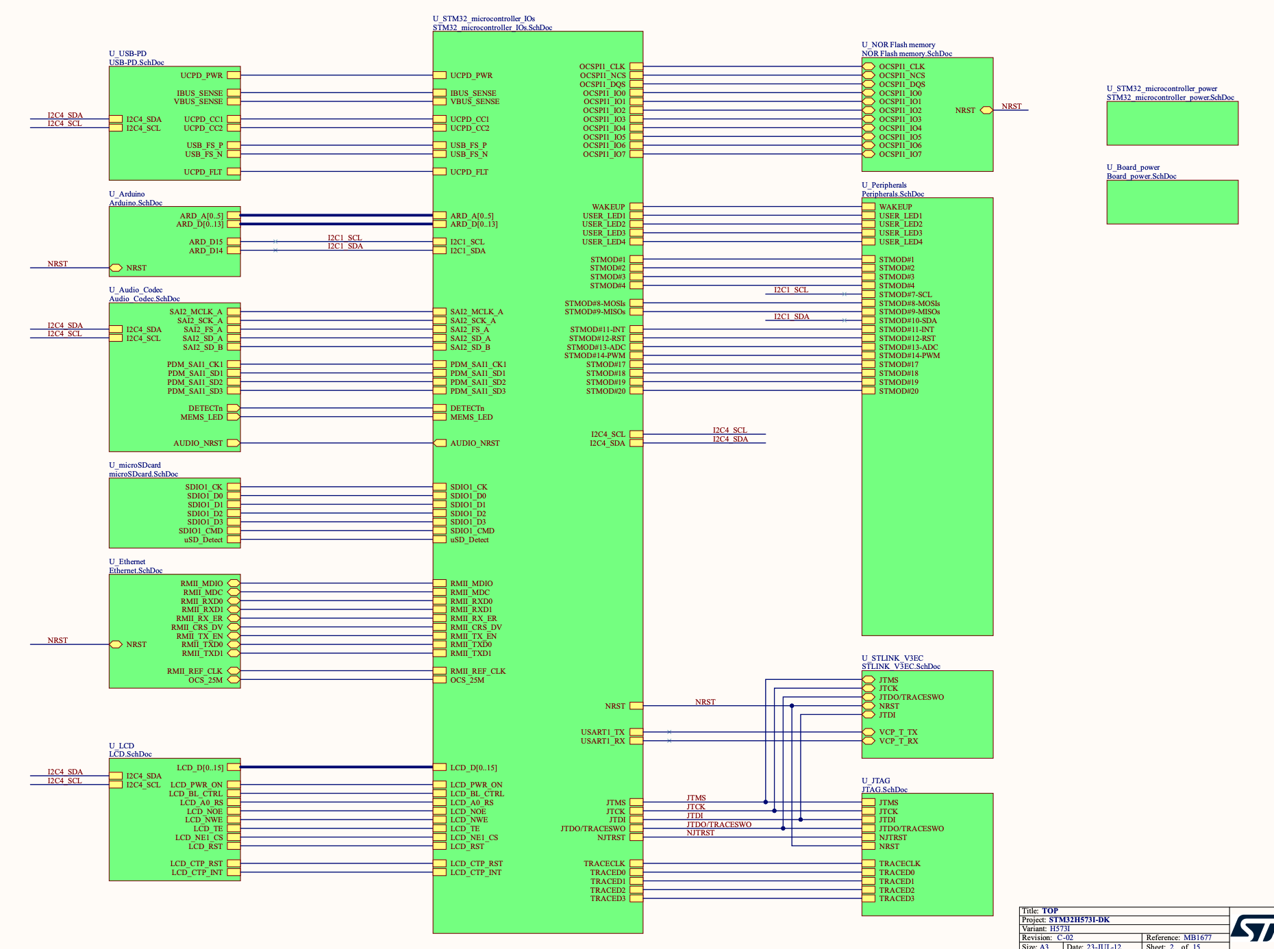Click the Peripherals.SchDoc file name label
Screen dimensions: 1274x949
(893, 194)
